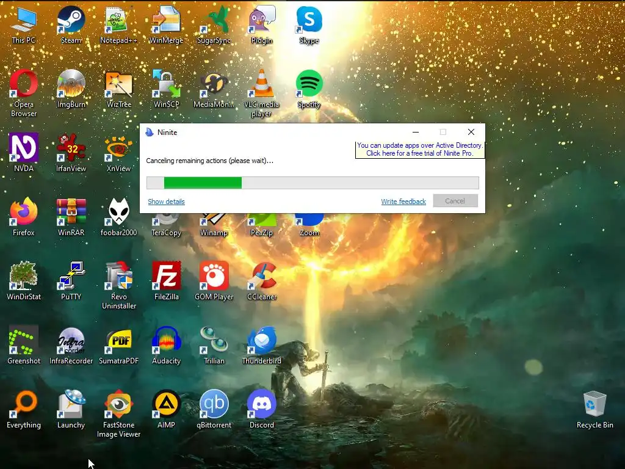Select the Pidgin desktop icon
The height and width of the screenshot is (469, 625).
261,24
